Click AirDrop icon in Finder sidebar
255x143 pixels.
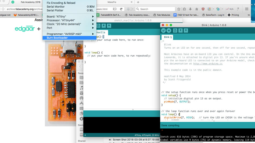pos(82,98)
